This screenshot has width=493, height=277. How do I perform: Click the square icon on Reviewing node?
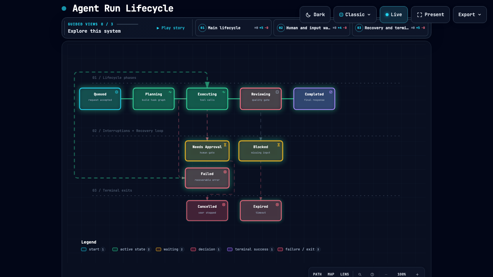[277, 92]
